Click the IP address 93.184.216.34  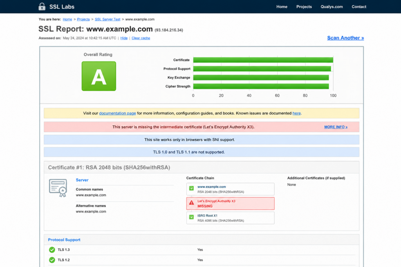(x=169, y=30)
